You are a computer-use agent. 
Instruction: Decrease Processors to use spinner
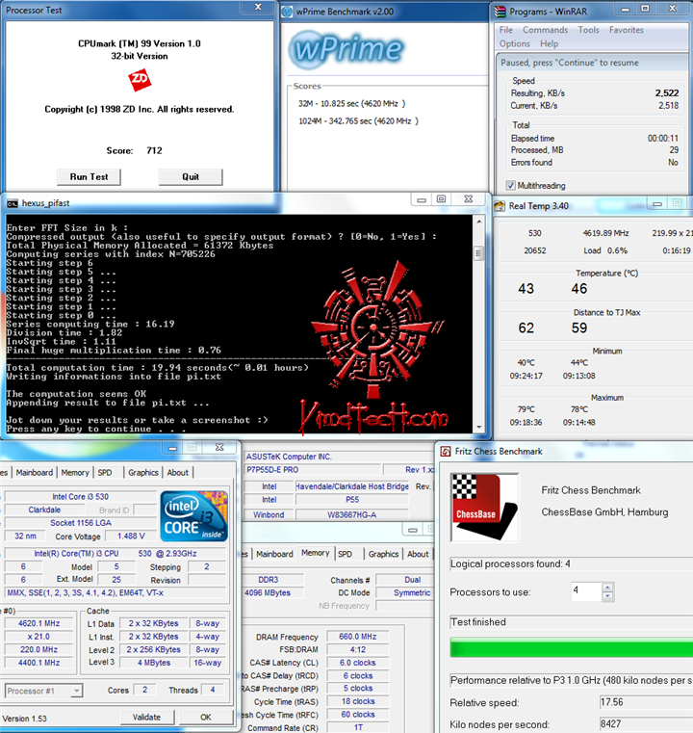click(607, 596)
